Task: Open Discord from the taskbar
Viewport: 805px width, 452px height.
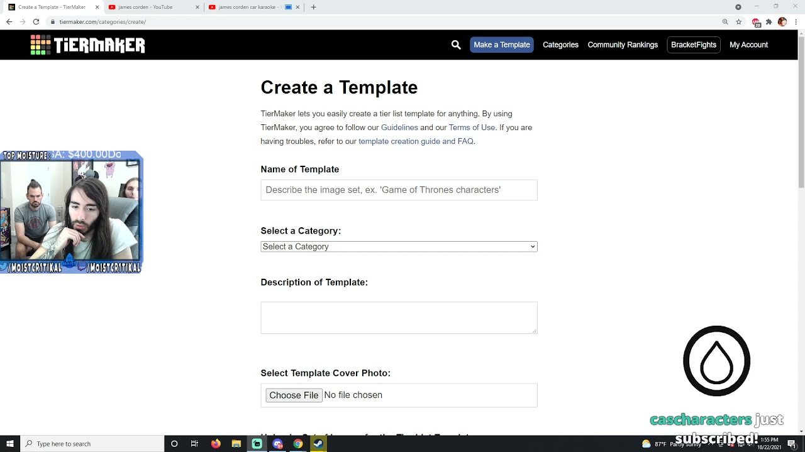Action: pyautogui.click(x=277, y=444)
